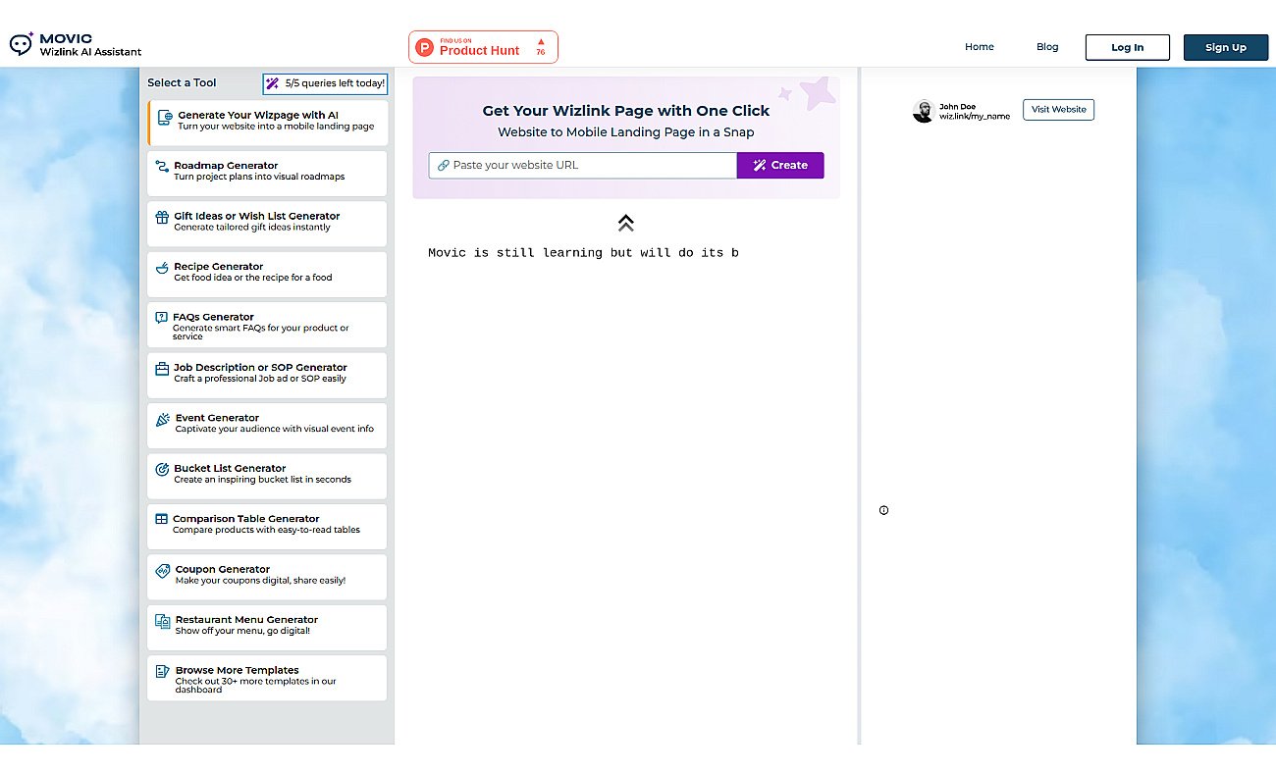Select Generate Your Wizpage with AI tool

268,123
